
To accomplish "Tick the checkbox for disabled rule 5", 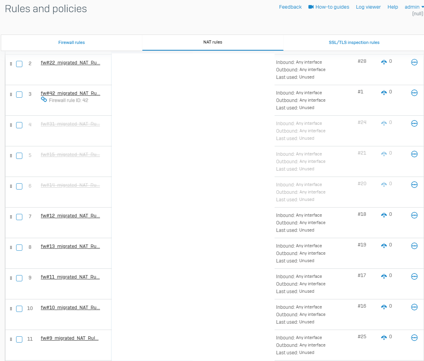I will 19,156.
